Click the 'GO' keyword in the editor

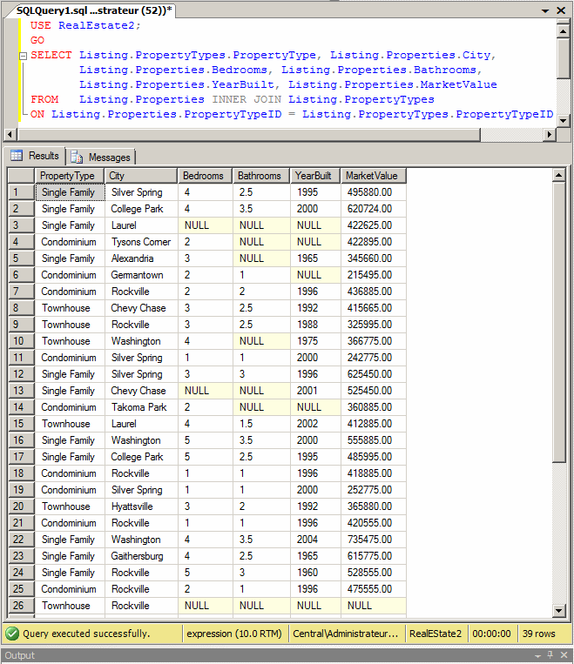(37, 40)
